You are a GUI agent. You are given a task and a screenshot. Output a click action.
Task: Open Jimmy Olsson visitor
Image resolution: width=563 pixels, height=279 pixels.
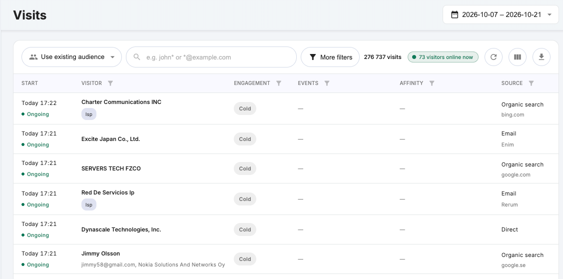pyautogui.click(x=100, y=254)
